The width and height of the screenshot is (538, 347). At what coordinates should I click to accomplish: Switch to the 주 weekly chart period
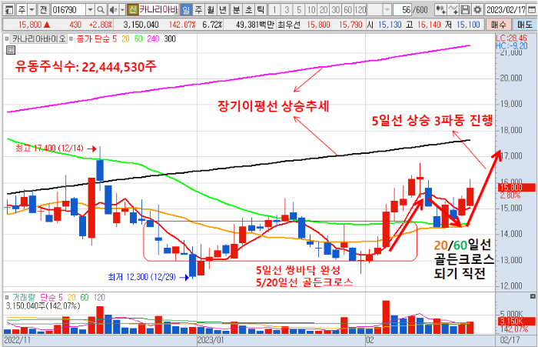point(198,10)
